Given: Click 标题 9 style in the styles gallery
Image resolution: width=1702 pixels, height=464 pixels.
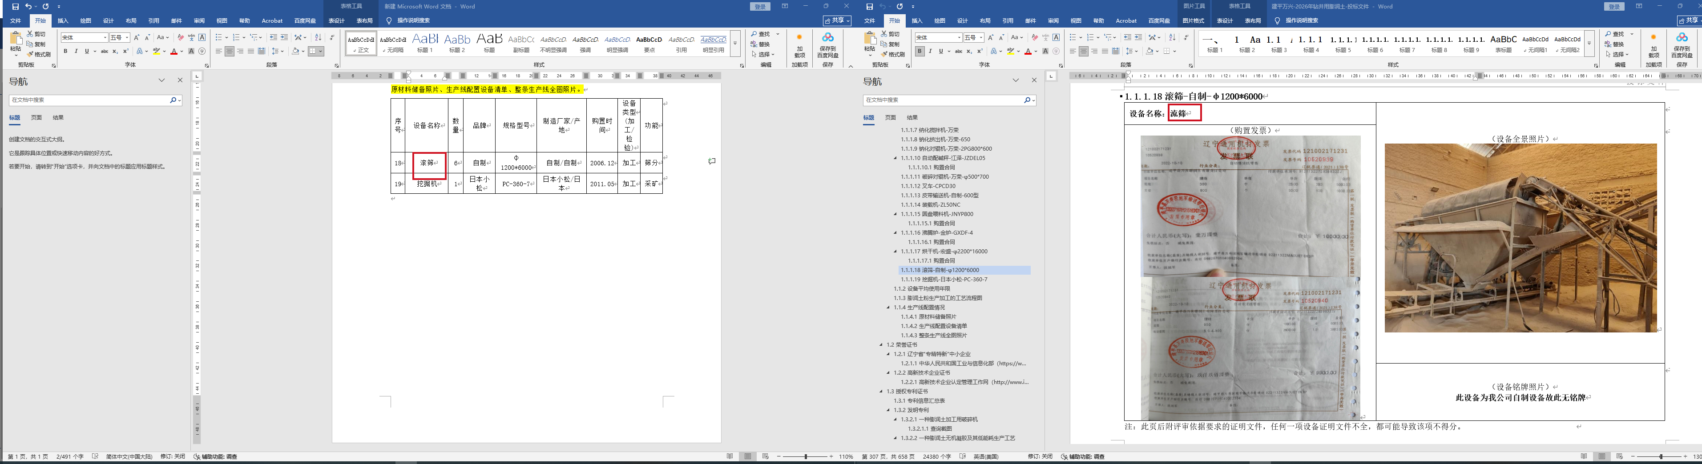Looking at the screenshot, I should (x=1472, y=43).
